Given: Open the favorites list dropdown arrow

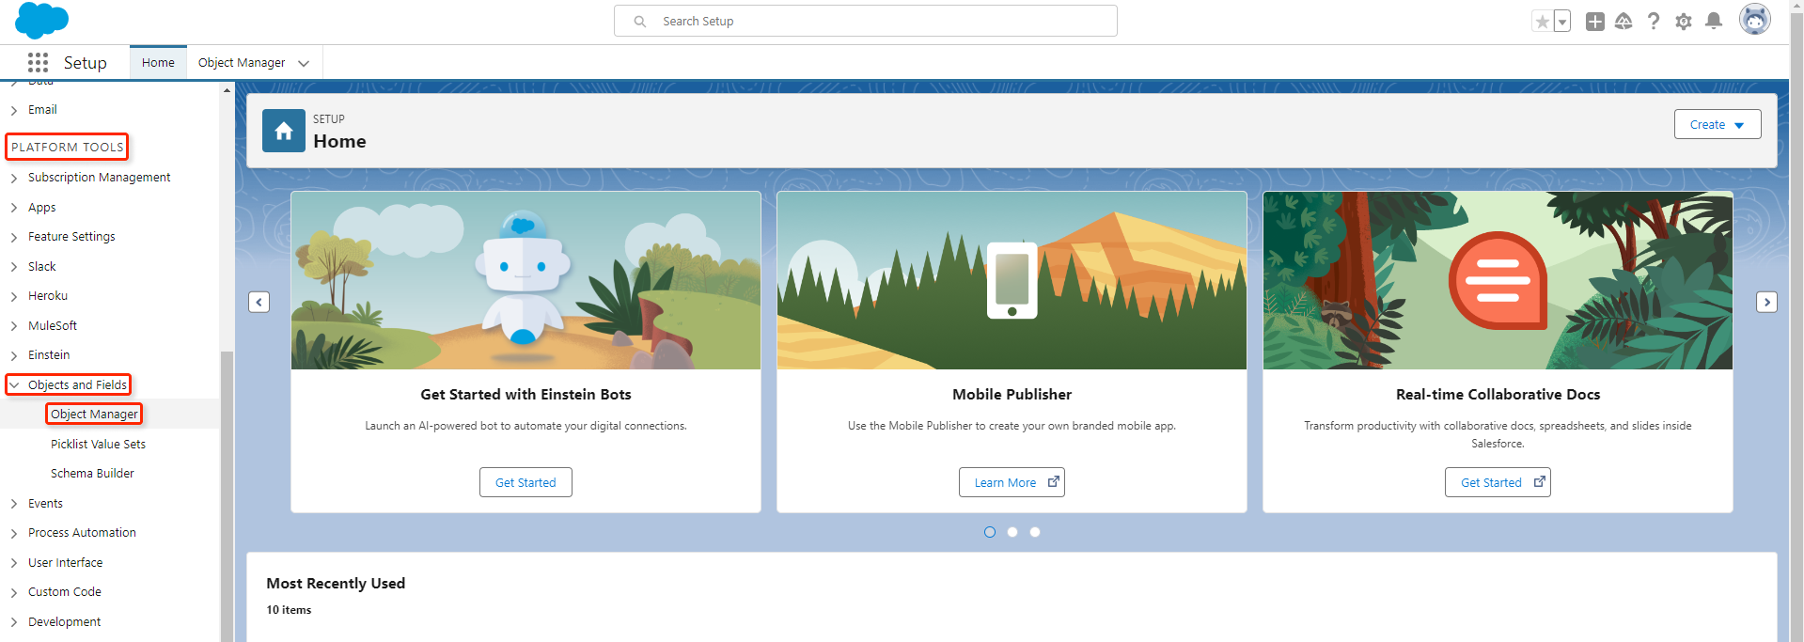Looking at the screenshot, I should [x=1562, y=22].
